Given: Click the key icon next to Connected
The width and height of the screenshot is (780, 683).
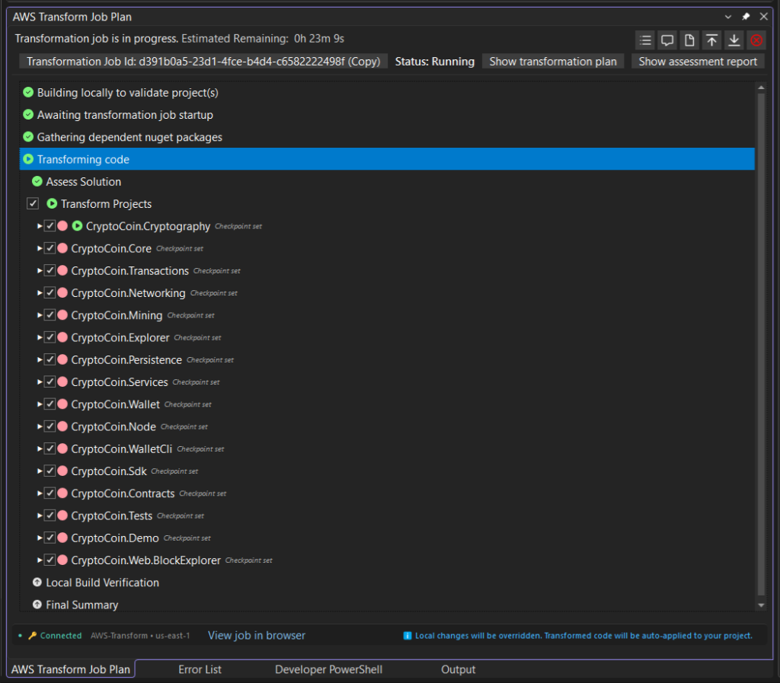Looking at the screenshot, I should (x=32, y=635).
